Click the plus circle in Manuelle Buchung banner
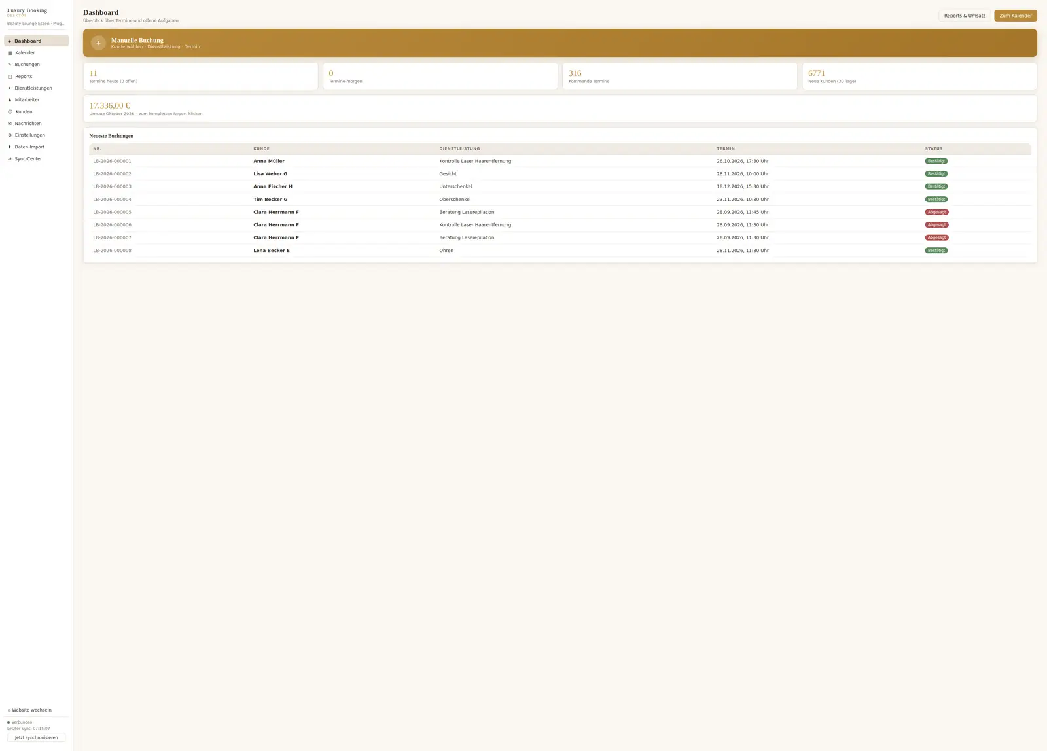 pyautogui.click(x=98, y=43)
